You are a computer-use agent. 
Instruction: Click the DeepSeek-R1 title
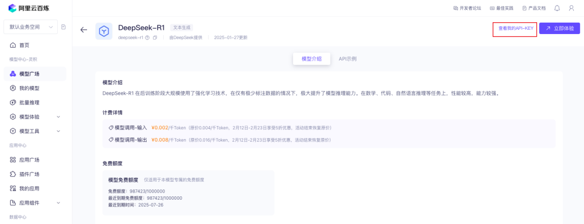[142, 28]
